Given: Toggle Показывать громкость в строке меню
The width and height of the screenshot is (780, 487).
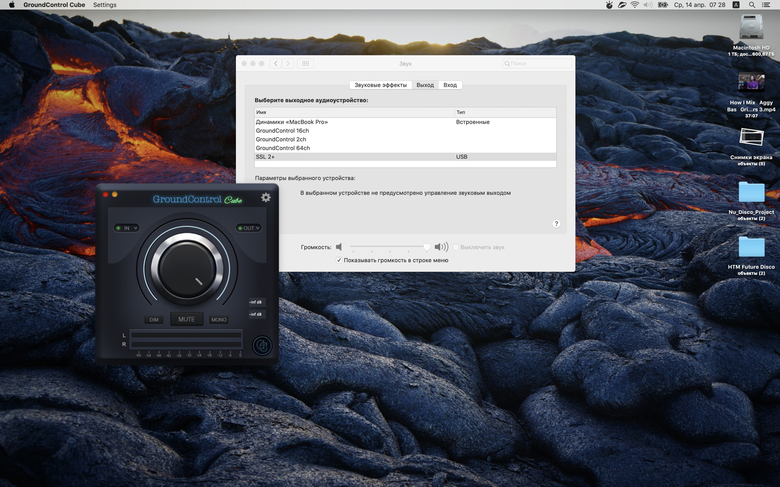Looking at the screenshot, I should click(339, 260).
